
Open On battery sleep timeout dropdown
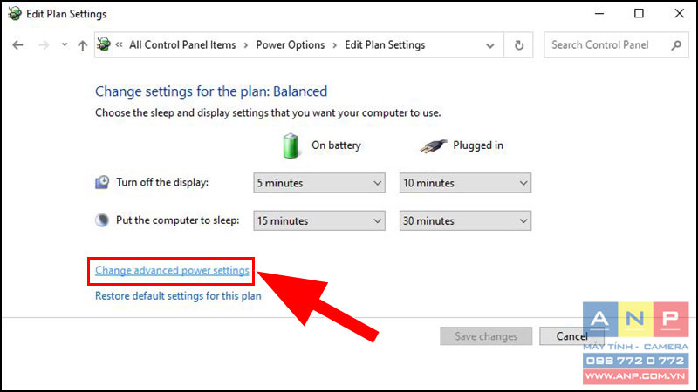[319, 220]
